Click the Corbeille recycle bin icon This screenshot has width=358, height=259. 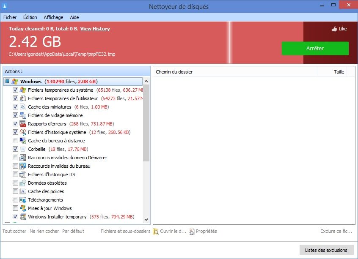23,149
